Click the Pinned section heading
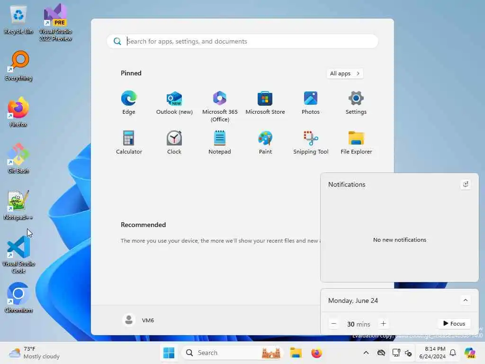485x364 pixels. pos(131,73)
